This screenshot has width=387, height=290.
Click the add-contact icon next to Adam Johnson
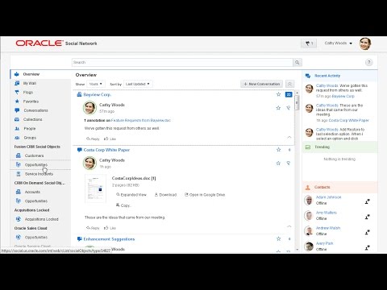(x=368, y=201)
